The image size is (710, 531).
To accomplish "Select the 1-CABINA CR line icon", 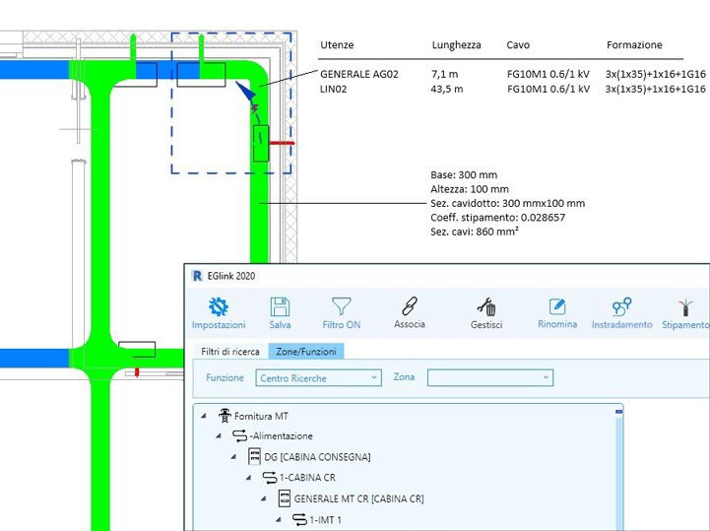I will 270,478.
